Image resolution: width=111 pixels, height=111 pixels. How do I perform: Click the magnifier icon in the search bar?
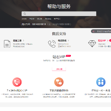(25, 14)
